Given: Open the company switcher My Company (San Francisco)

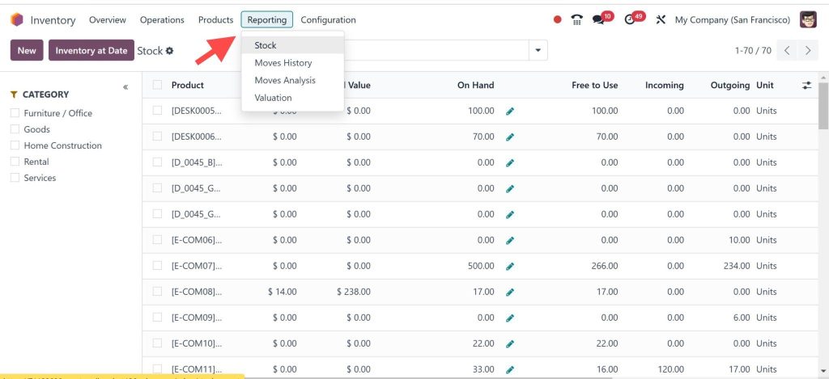Looking at the screenshot, I should click(732, 20).
